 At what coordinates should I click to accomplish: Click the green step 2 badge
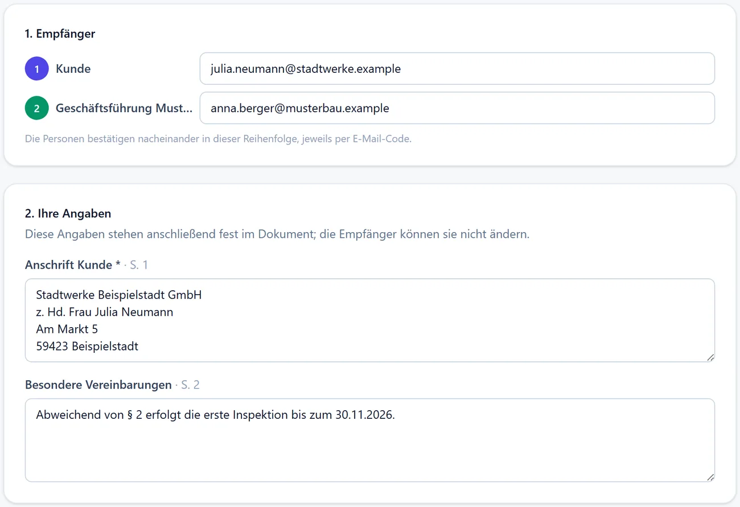coord(37,108)
